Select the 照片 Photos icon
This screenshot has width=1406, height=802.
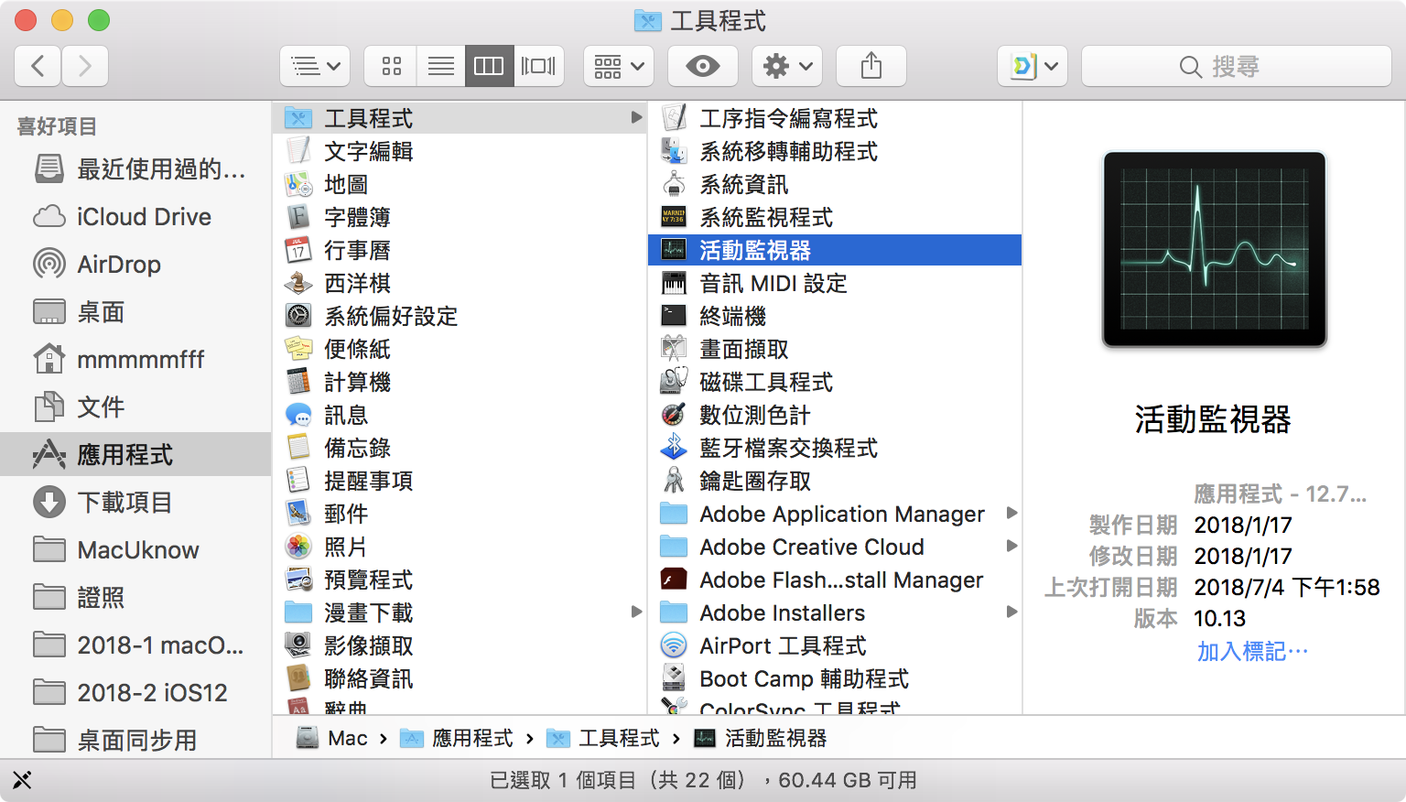click(298, 547)
